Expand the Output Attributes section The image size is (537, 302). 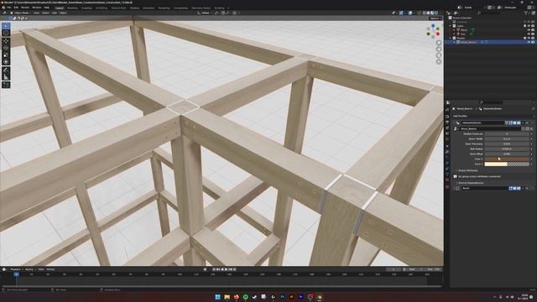pos(468,170)
